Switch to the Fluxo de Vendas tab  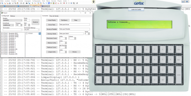(x=54, y=16)
